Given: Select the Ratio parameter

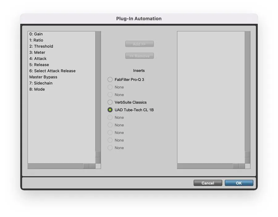Looking at the screenshot, I should pos(37,40).
